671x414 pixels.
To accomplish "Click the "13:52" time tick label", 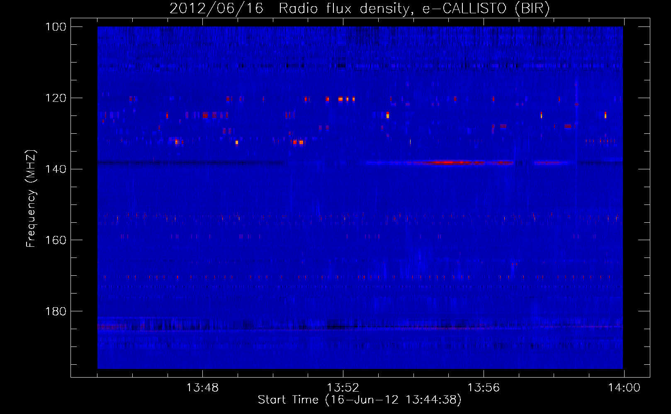I will click(343, 388).
